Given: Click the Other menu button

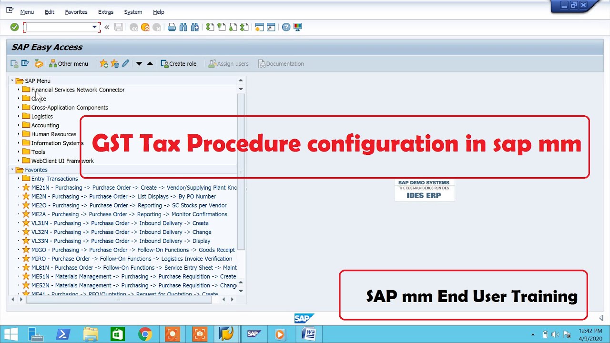Looking at the screenshot, I should click(69, 63).
